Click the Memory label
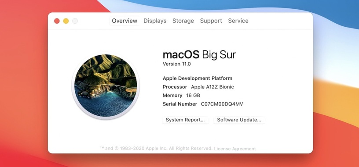Viewport: 359px width, 167px height. pyautogui.click(x=172, y=96)
